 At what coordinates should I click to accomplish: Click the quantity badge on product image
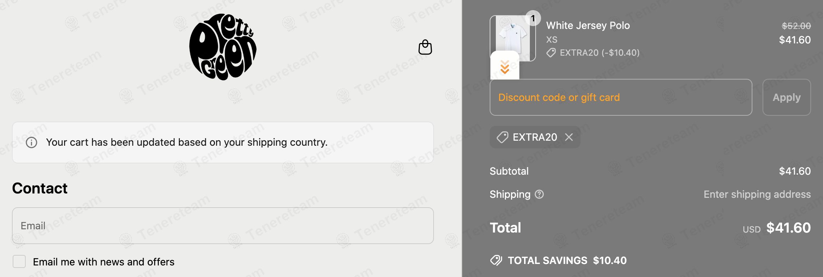[533, 18]
